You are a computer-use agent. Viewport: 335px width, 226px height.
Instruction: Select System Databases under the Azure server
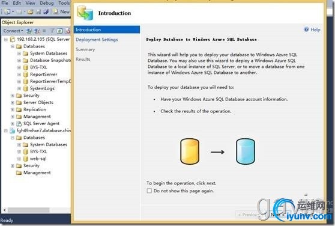(49, 145)
